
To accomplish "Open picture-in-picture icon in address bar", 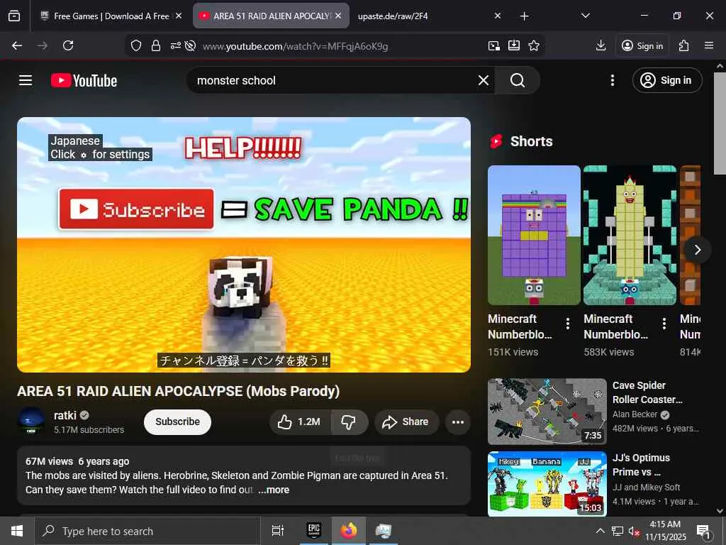I will [x=493, y=45].
